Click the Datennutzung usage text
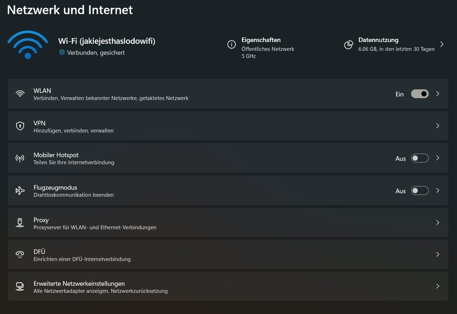The height and width of the screenshot is (314, 457). coord(396,49)
